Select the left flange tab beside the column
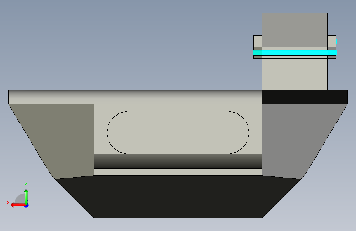The image size is (356, 231). click(x=258, y=42)
